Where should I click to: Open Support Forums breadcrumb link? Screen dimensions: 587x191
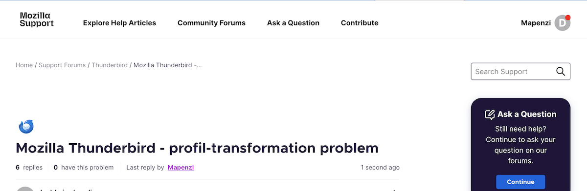(62, 65)
